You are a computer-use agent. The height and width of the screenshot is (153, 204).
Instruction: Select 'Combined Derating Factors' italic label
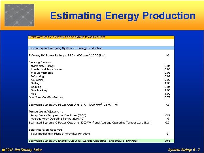coord(46,97)
